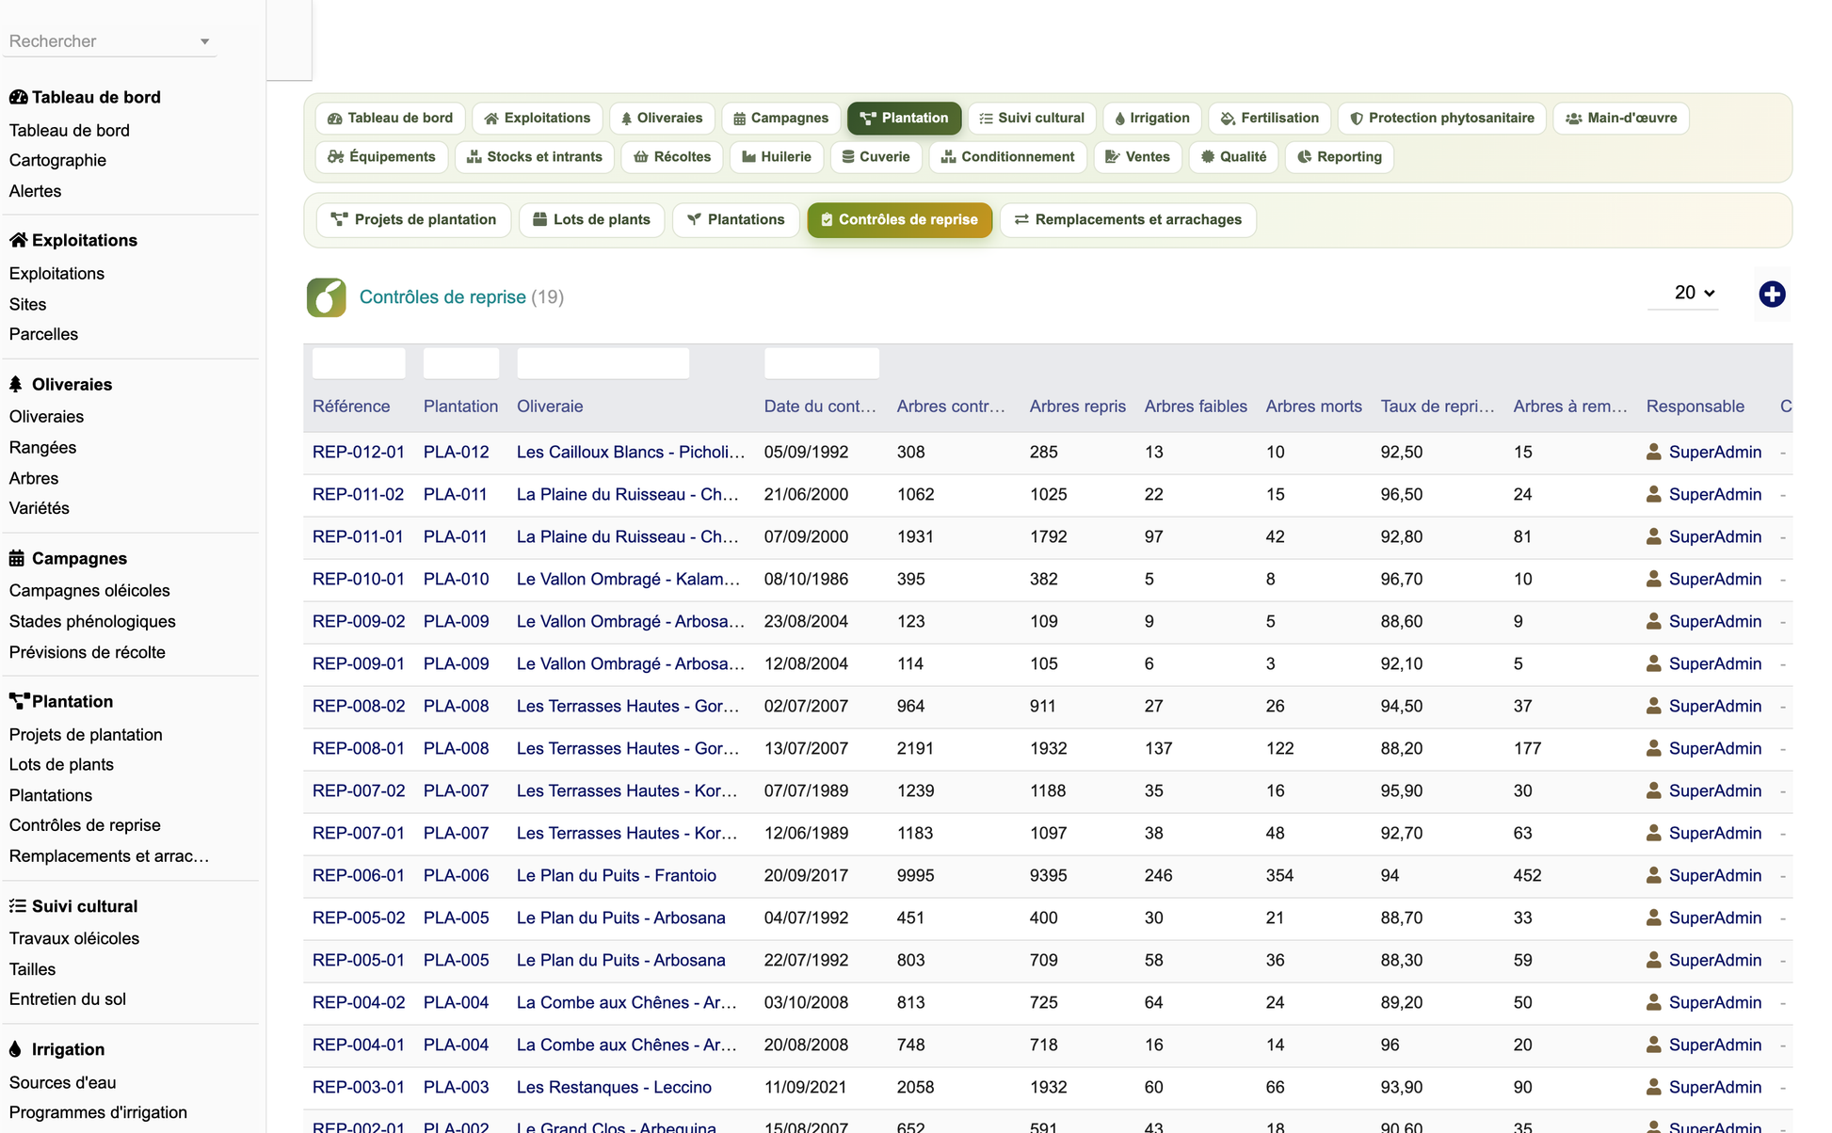Select the Contrôles de reprise subtab
This screenshot has width=1832, height=1133.
899,220
